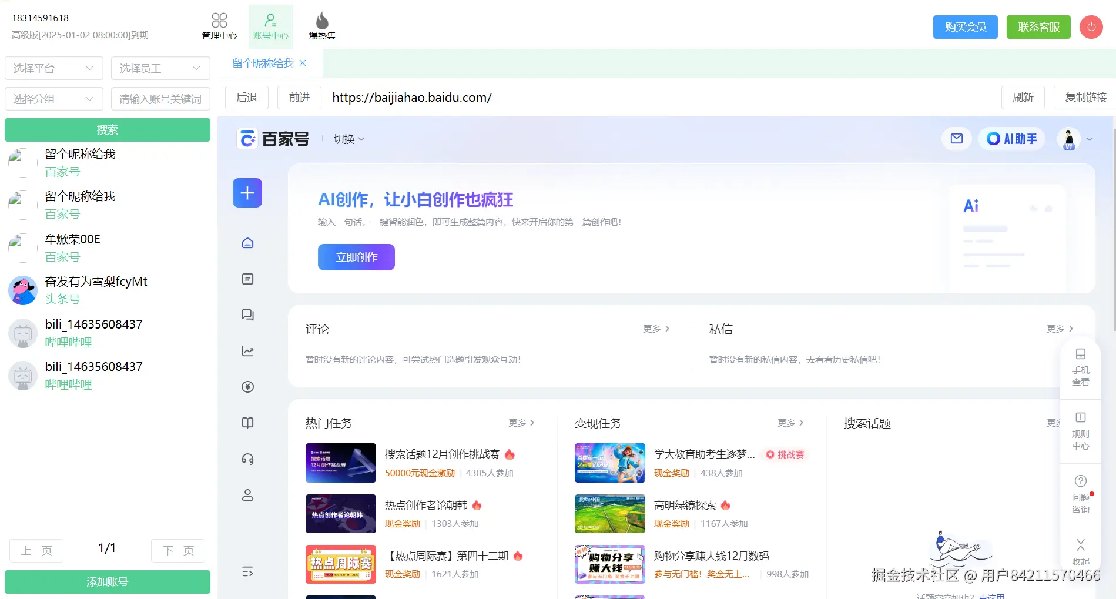Click the 下一页 next page button

178,551
